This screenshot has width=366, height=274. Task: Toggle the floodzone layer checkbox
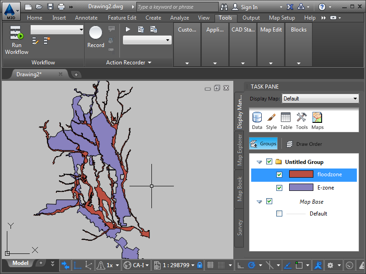280,174
